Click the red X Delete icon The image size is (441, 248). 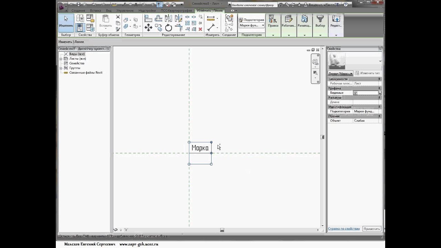click(200, 29)
